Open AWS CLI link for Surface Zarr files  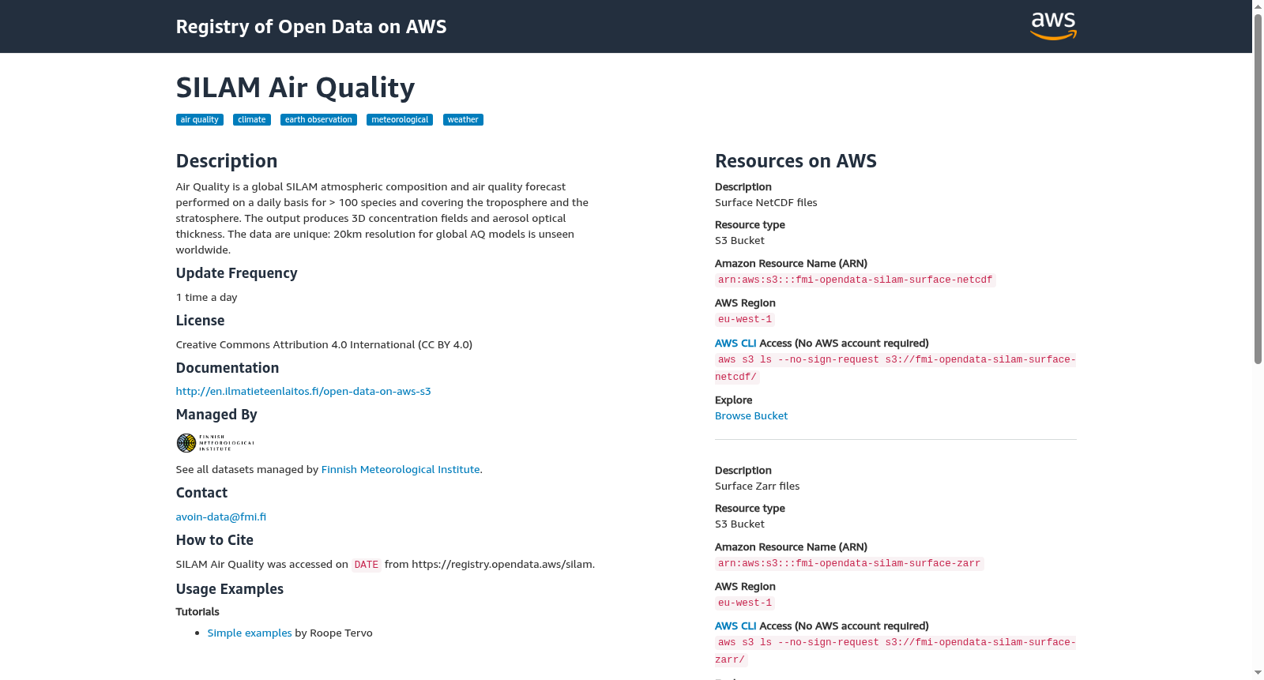735,626
